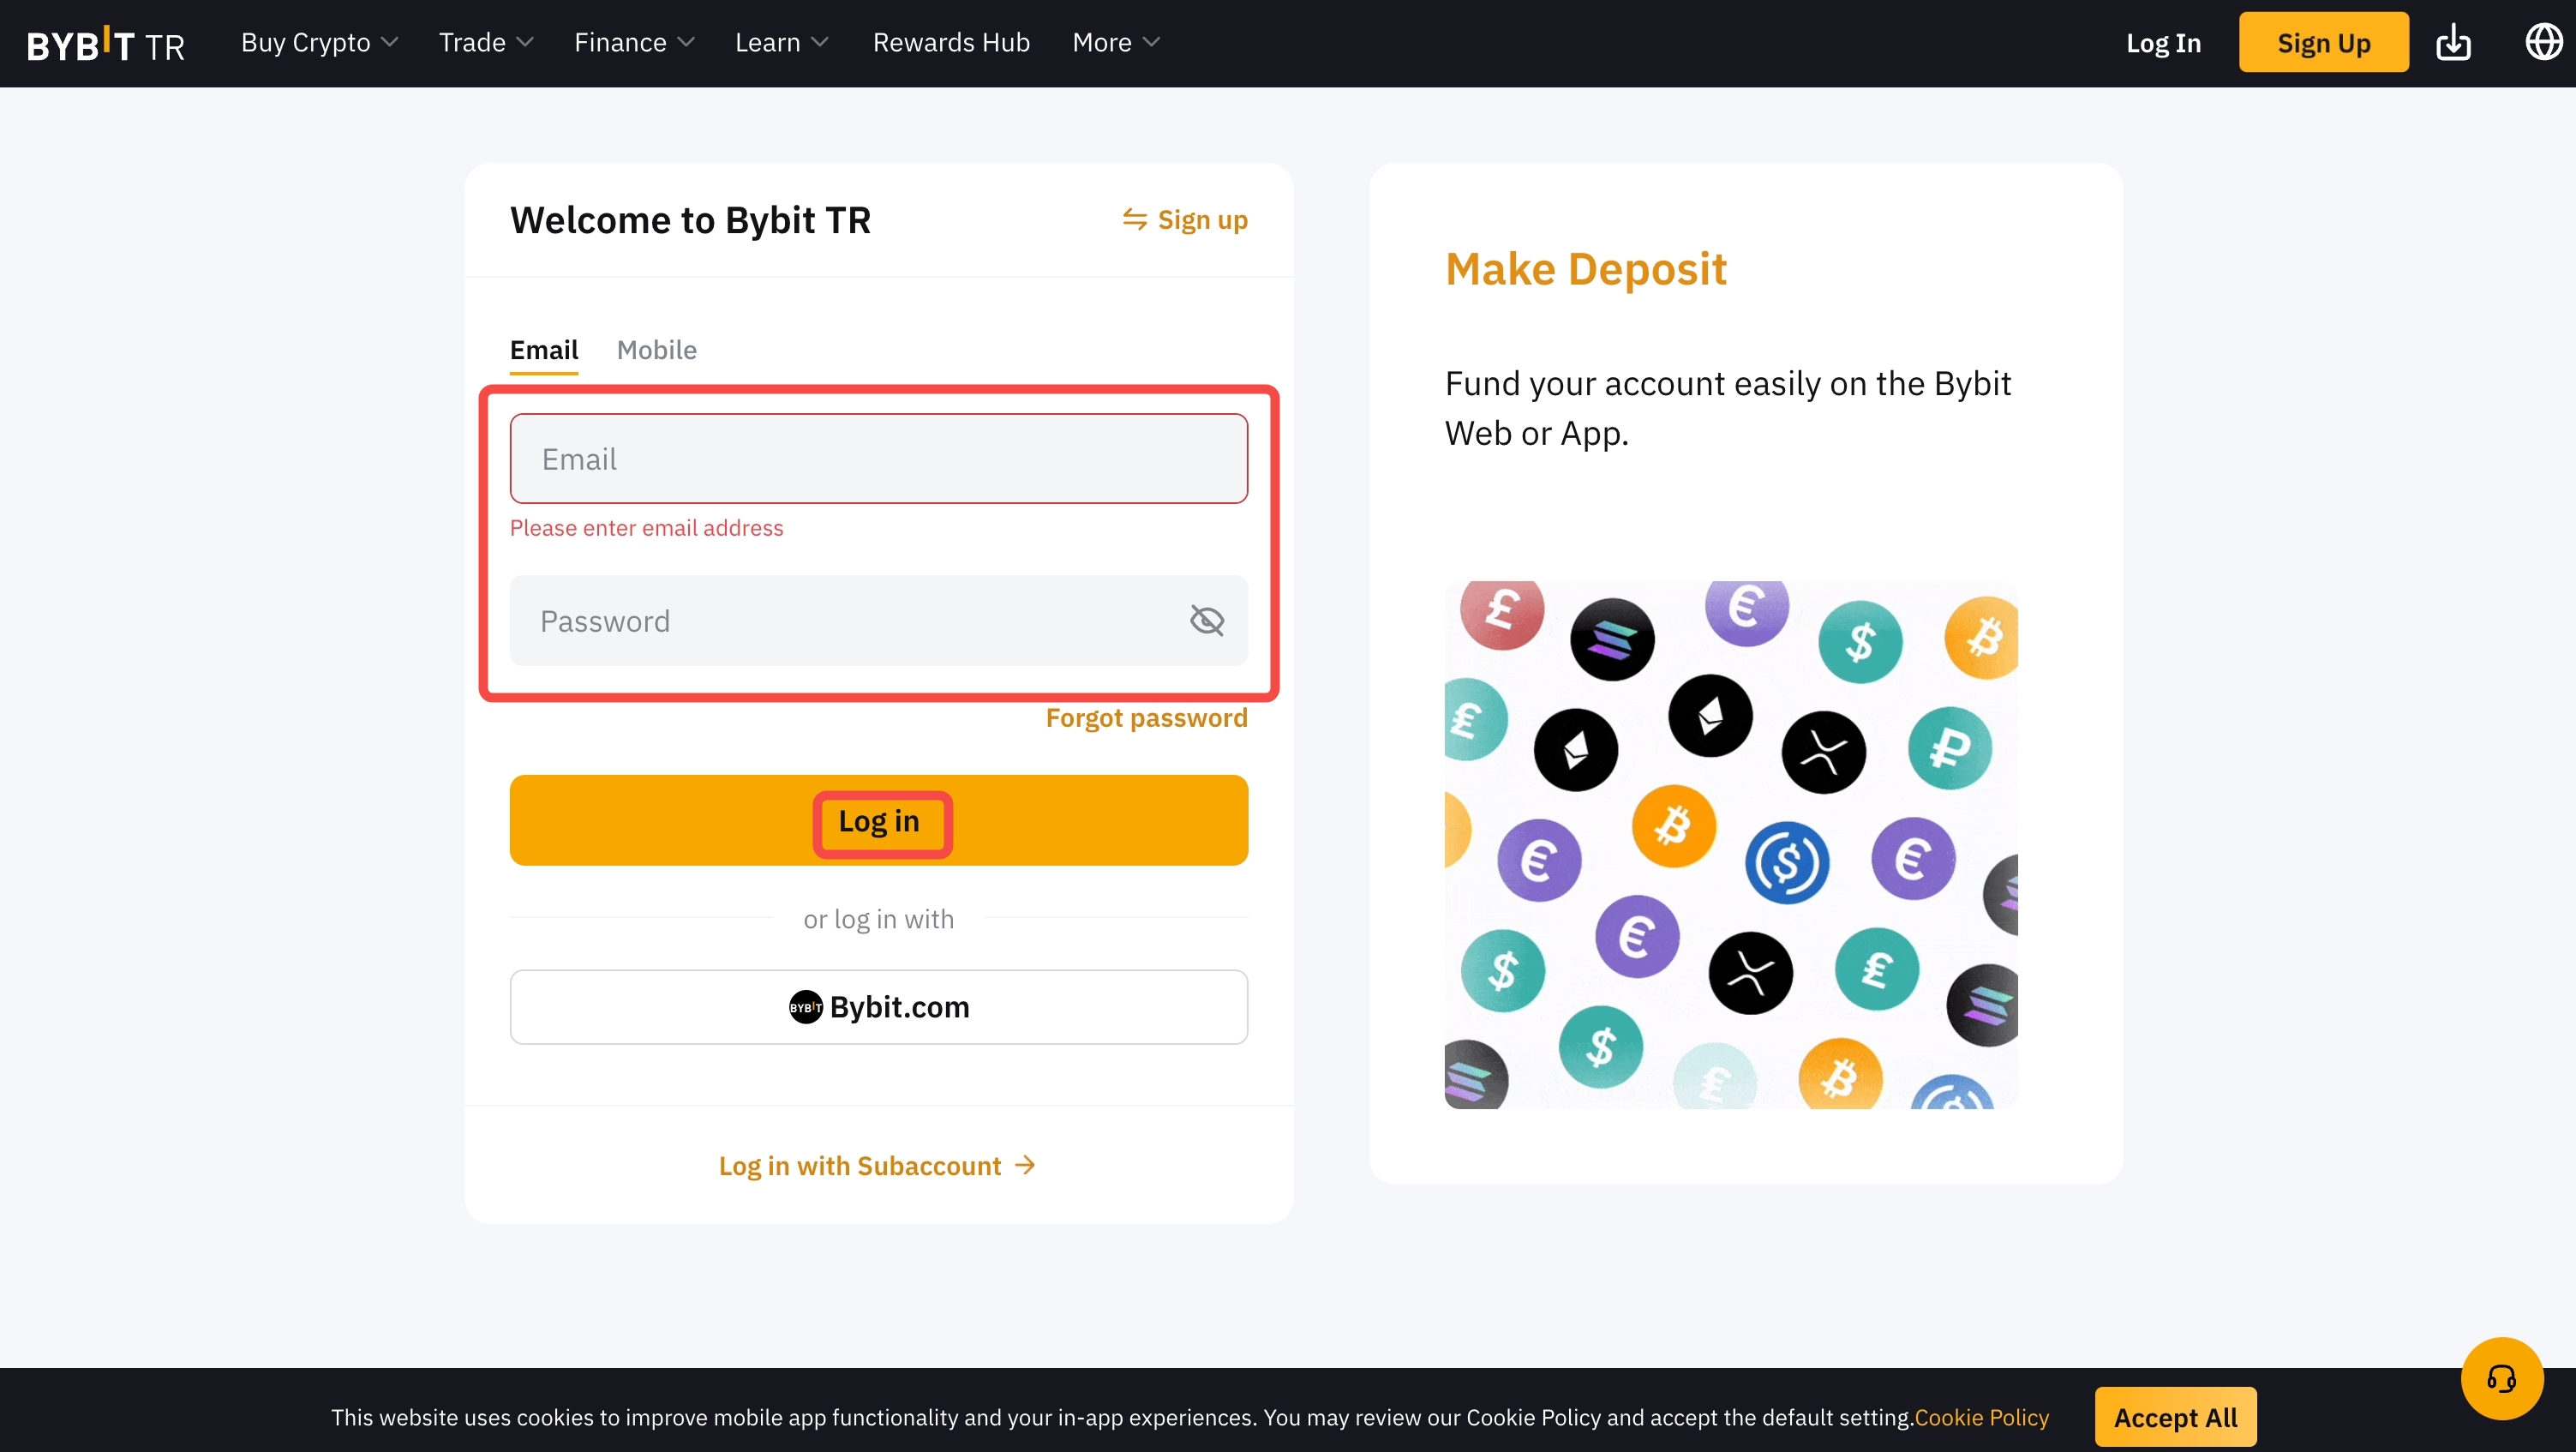Expand the Learn dropdown menu
This screenshot has width=2576, height=1452.
point(781,43)
